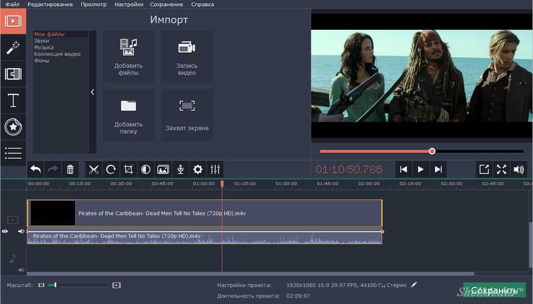Select Мои файлы category
This screenshot has height=304, width=533.
point(49,34)
